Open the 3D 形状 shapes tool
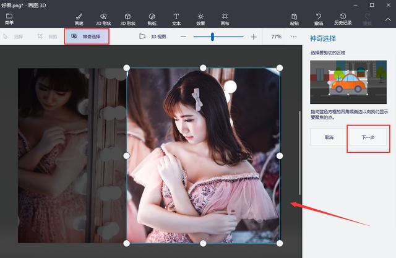Image resolution: width=396 pixels, height=258 pixels. 127,19
